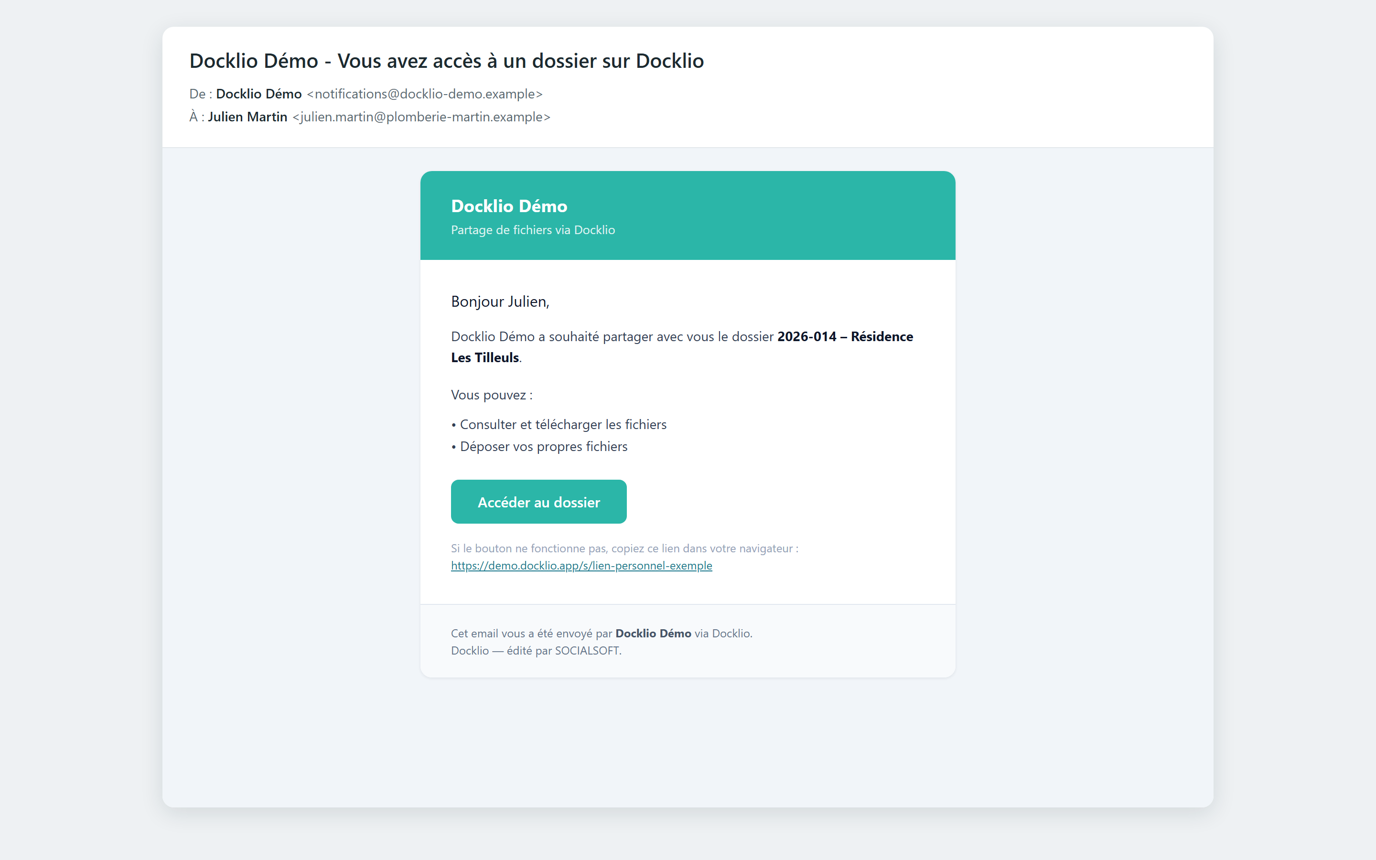Viewport: 1376px width, 860px height.
Task: Click the email subject line title
Action: (446, 61)
